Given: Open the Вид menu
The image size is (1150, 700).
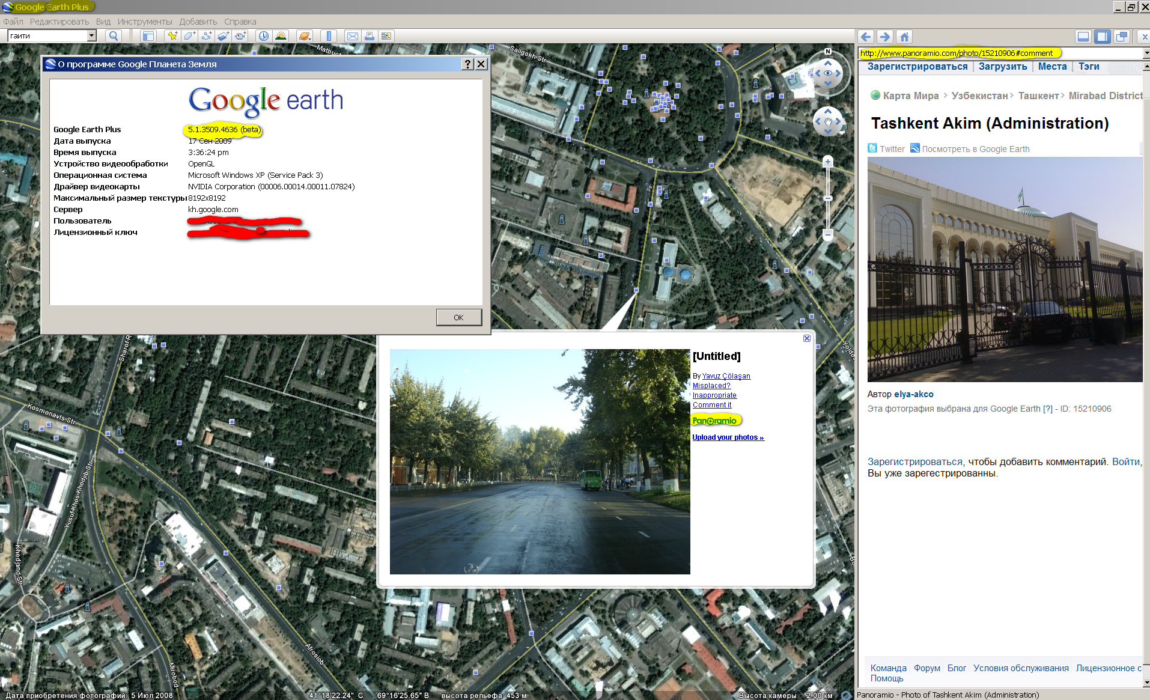Looking at the screenshot, I should pos(103,22).
